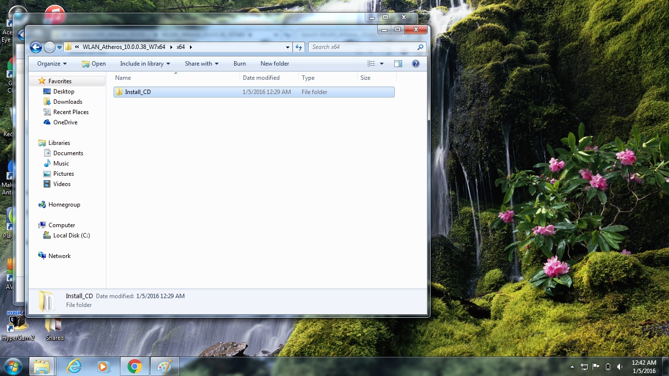669x376 pixels.
Task: Open the More view options dropdown arrow
Action: (x=382, y=64)
